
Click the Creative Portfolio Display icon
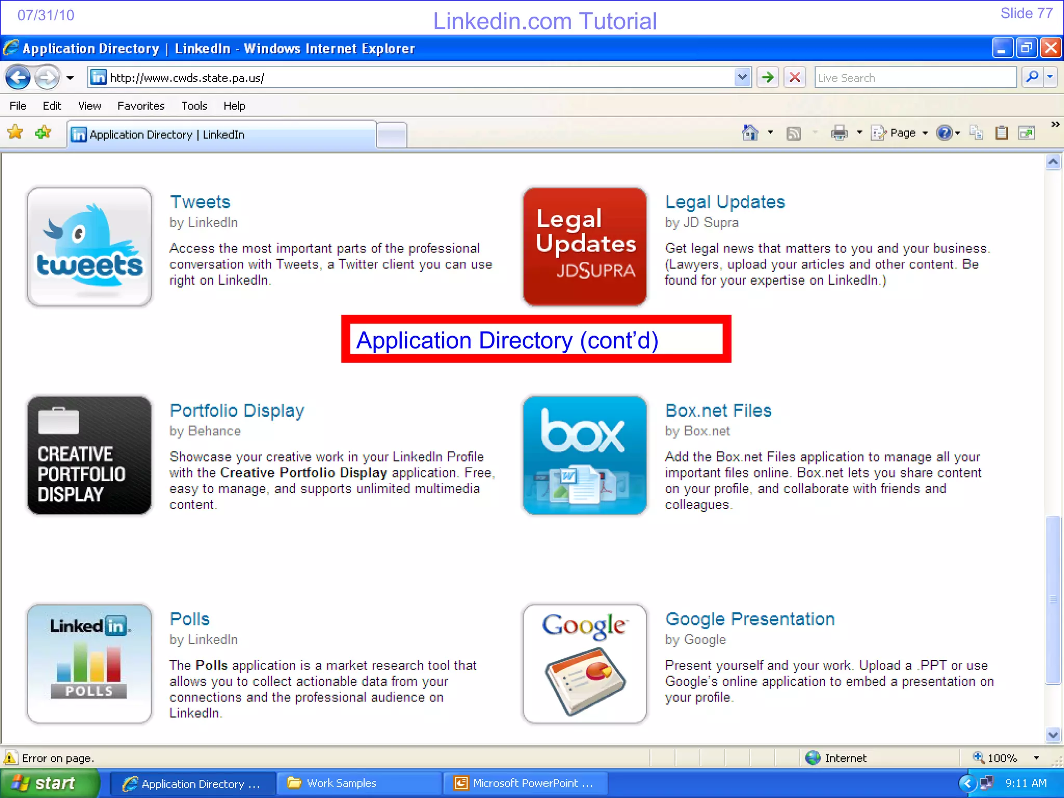(x=89, y=456)
